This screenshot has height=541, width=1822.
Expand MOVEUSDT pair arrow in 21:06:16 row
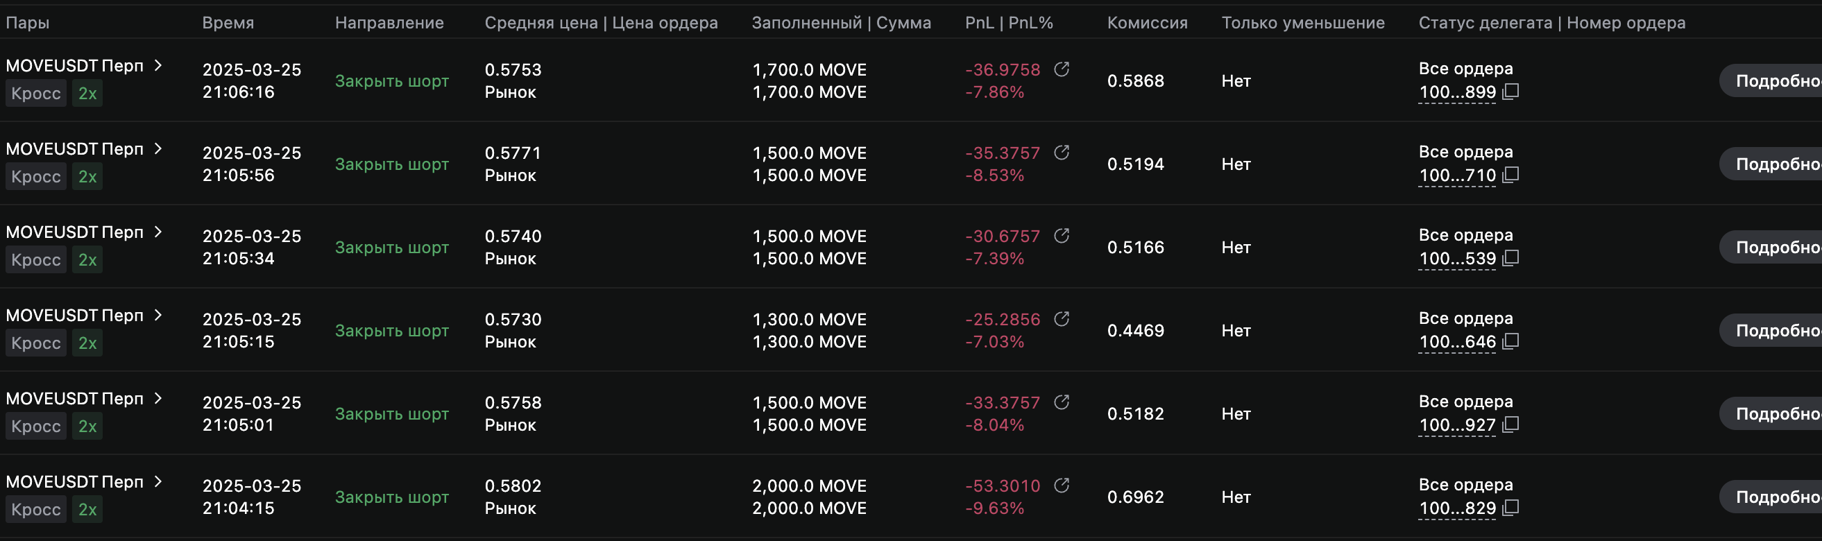(x=158, y=66)
